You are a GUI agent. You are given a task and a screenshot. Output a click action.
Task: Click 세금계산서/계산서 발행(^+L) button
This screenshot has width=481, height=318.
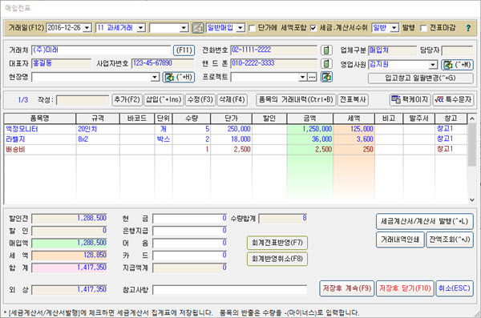pyautogui.click(x=425, y=221)
